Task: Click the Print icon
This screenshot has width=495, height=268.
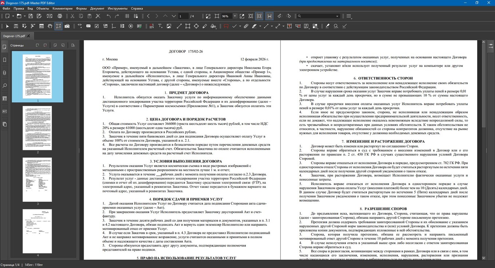Action: tap(60, 16)
